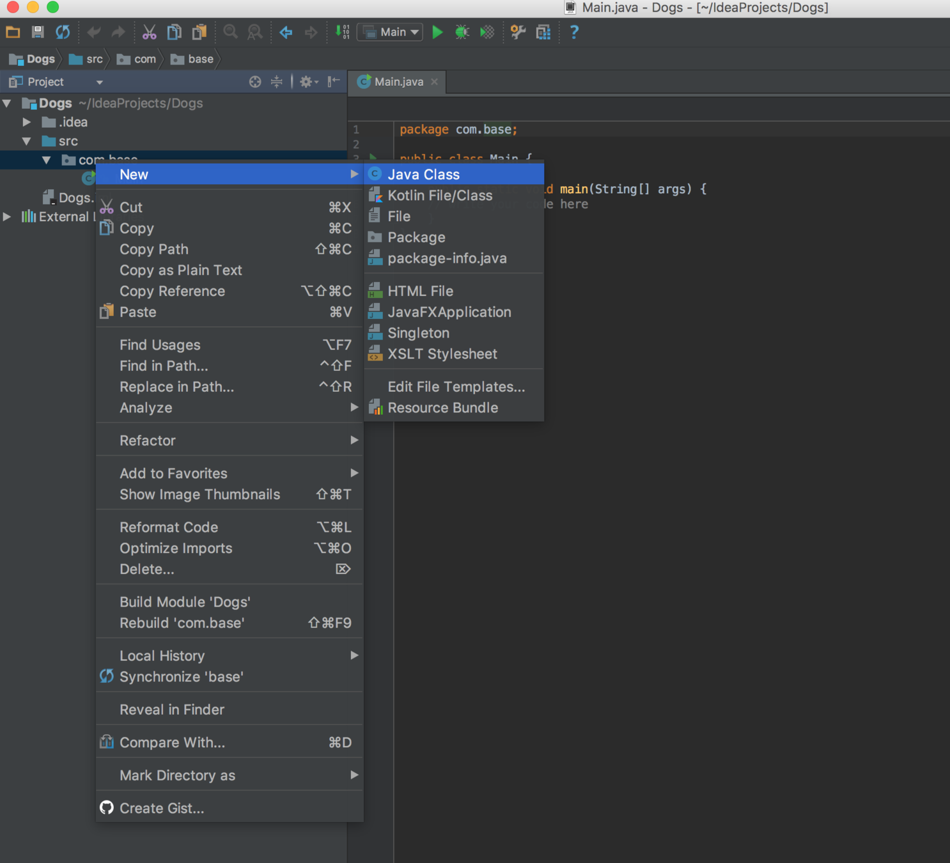Click the Help question mark icon

[574, 32]
